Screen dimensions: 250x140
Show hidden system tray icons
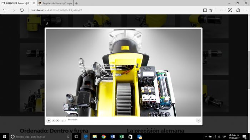point(206,136)
